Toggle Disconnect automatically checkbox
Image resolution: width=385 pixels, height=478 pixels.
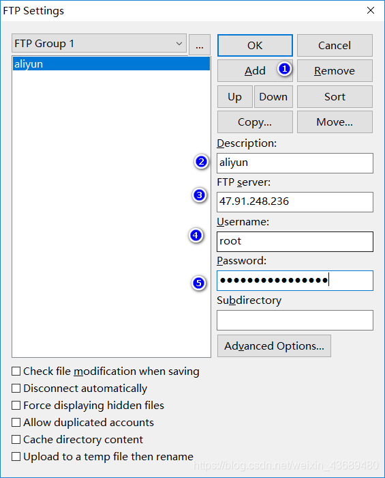pyautogui.click(x=16, y=389)
